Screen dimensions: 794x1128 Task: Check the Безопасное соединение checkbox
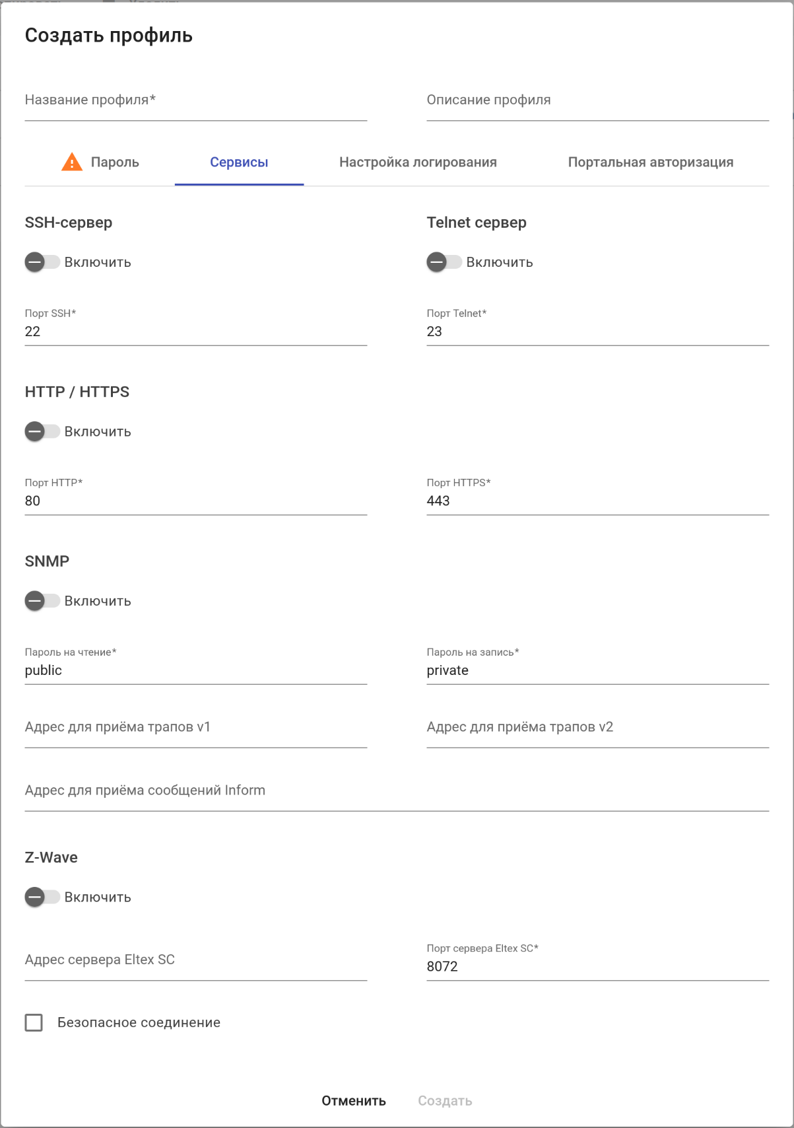[x=34, y=1022]
